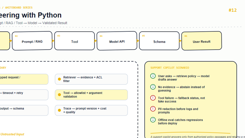This screenshot has width=245, height=138.
Task: Click step number 02 label
Action: click(x=16, y=36)
